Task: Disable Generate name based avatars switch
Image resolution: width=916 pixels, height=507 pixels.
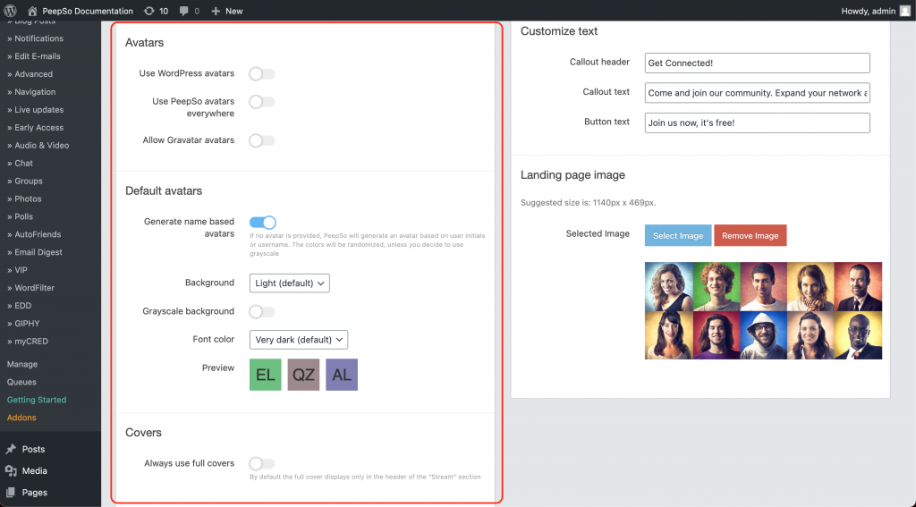Action: [262, 222]
